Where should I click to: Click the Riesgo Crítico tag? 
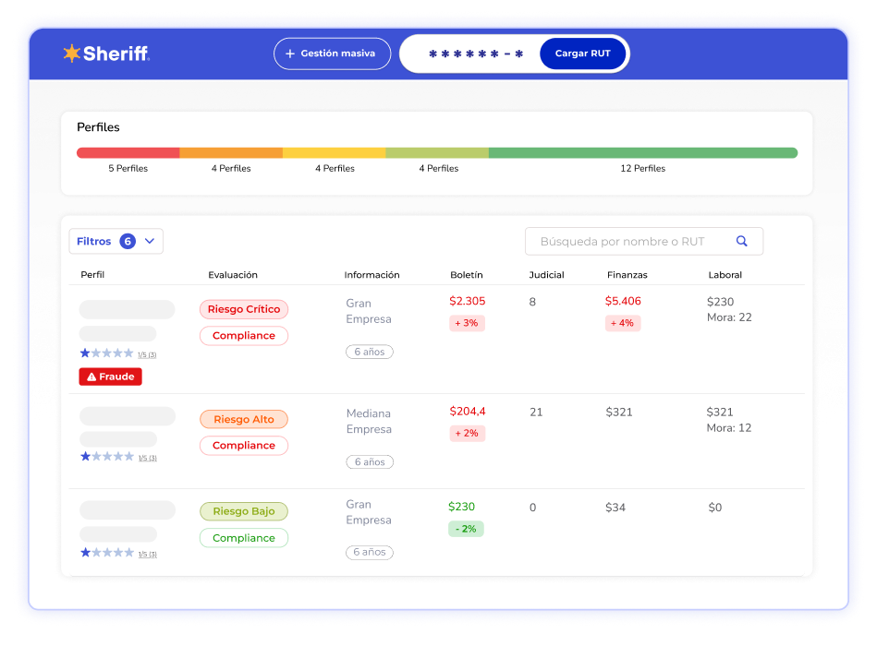coord(244,309)
